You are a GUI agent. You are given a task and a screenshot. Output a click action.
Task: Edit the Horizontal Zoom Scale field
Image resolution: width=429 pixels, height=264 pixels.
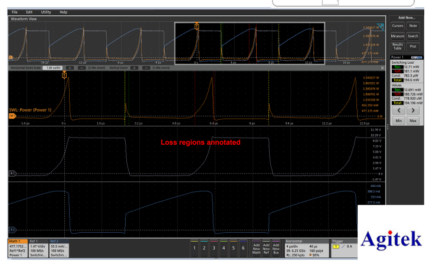pos(53,68)
